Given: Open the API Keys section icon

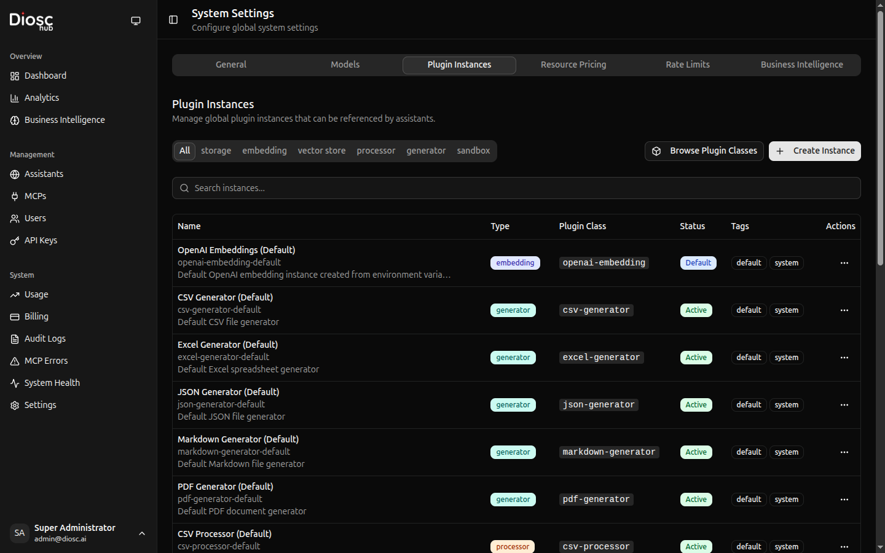Looking at the screenshot, I should pos(14,240).
